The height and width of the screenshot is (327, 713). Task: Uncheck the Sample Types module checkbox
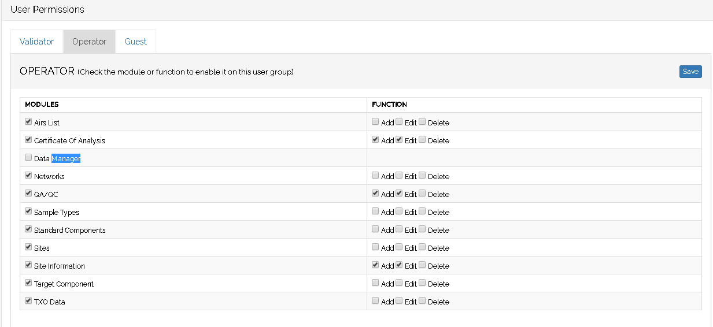(28, 211)
